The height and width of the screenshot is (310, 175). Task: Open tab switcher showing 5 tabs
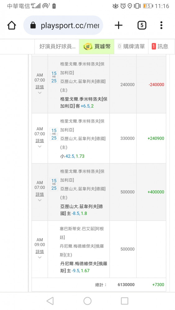[x=142, y=25]
